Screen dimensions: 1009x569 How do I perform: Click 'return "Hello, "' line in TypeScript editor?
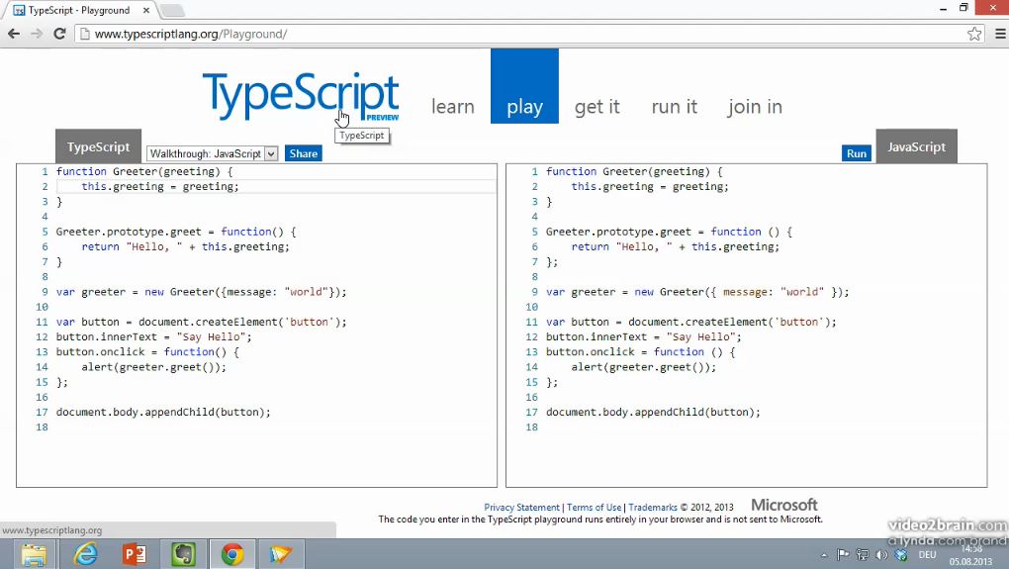point(185,247)
